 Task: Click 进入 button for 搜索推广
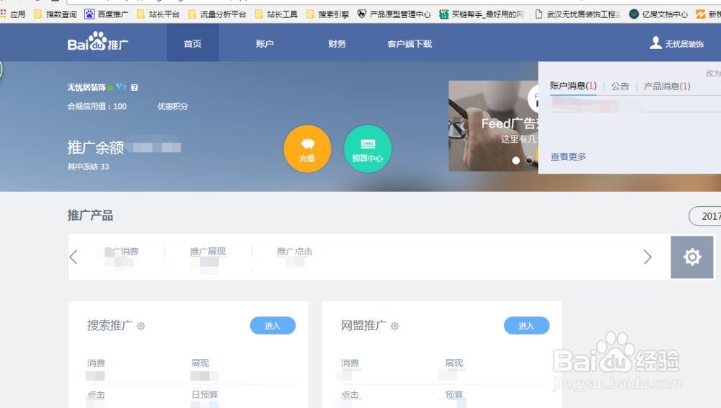pos(273,326)
